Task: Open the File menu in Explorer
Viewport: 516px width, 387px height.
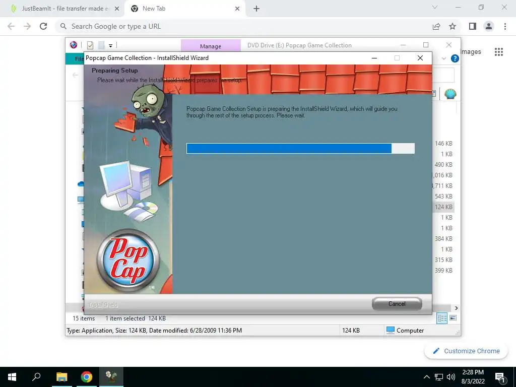Action: pyautogui.click(x=75, y=58)
